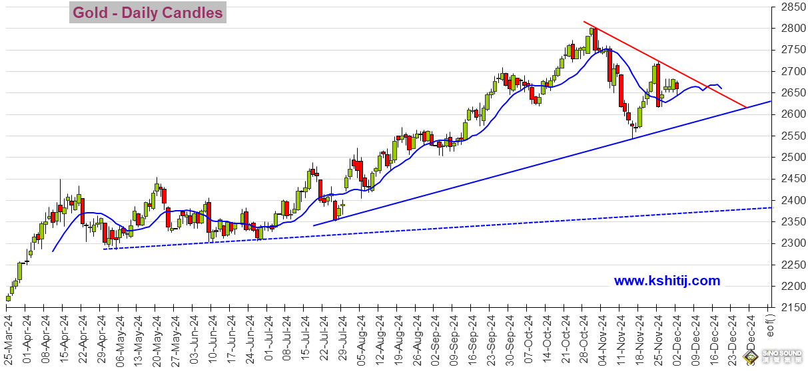Click the 'Gold - Daily Candles' title
Viewport: 808px width, 371px height.
(x=148, y=13)
